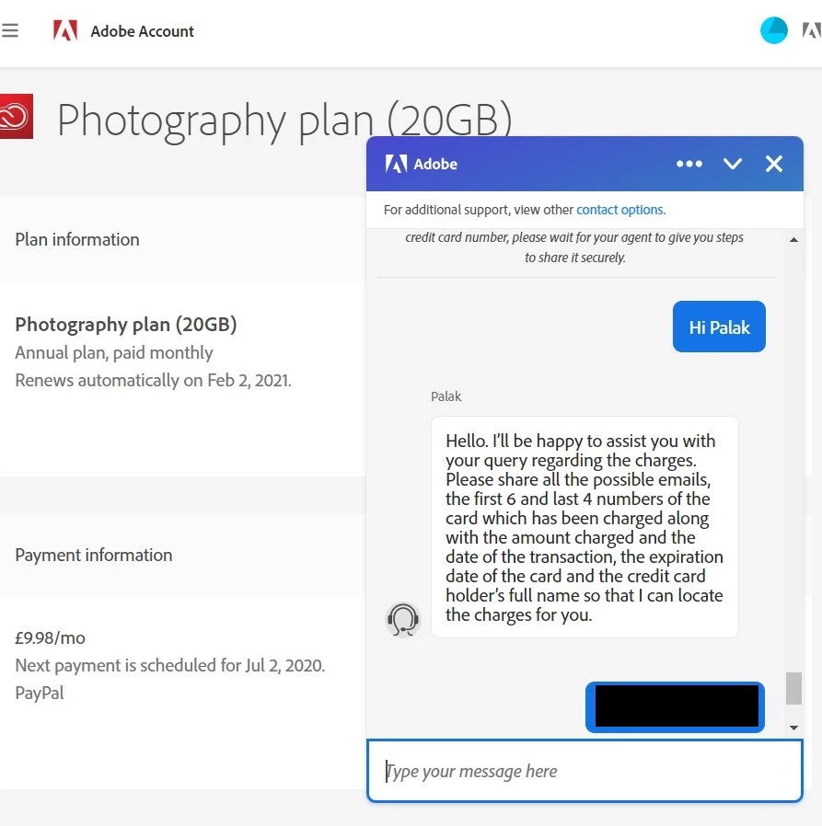The width and height of the screenshot is (822, 826).
Task: Click 'Next payment is scheduled for Jul 2, 2020.'
Action: point(169,665)
